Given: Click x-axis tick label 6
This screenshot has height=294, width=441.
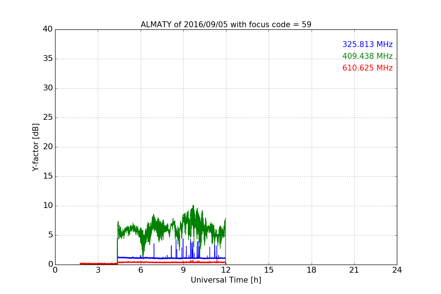Looking at the screenshot, I should (x=141, y=270).
